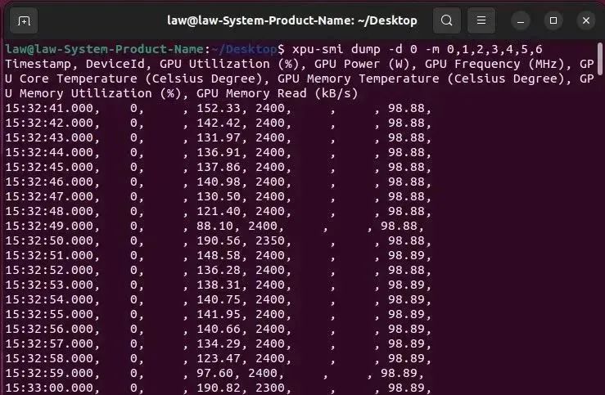Screen dimensions: 605x395
Task: Click the terminal vertical scrollbar handle
Action: [600, 59]
